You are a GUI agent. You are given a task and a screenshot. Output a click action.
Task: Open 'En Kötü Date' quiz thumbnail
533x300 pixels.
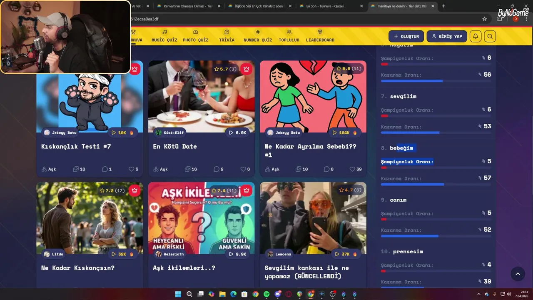202,96
